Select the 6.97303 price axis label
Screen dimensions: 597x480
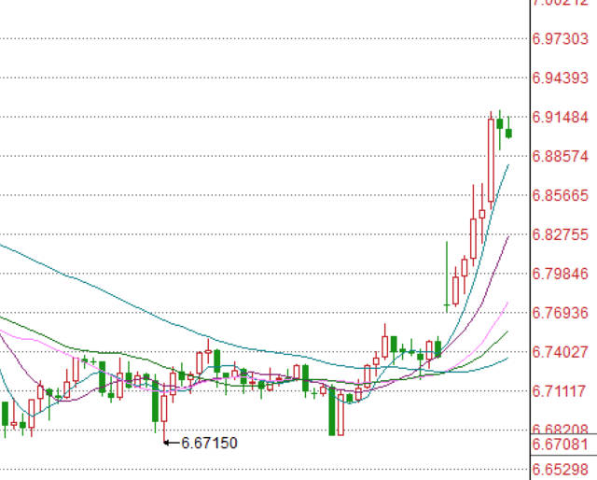tap(560, 38)
